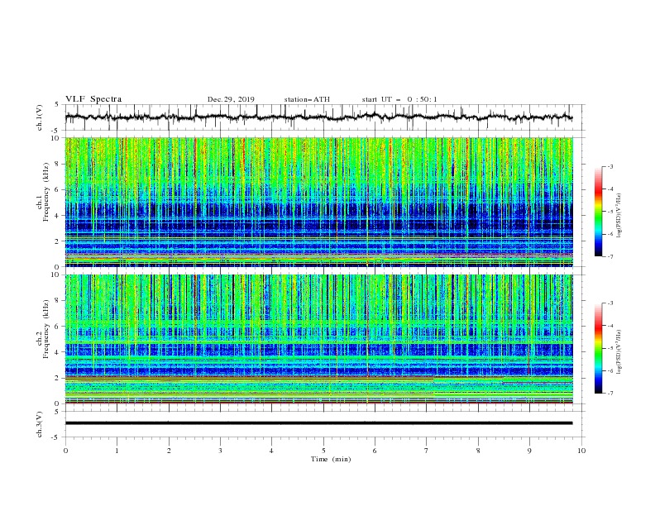Click the '-3' value on ch.1 colorbar
655x506 pixels.
click(610, 166)
